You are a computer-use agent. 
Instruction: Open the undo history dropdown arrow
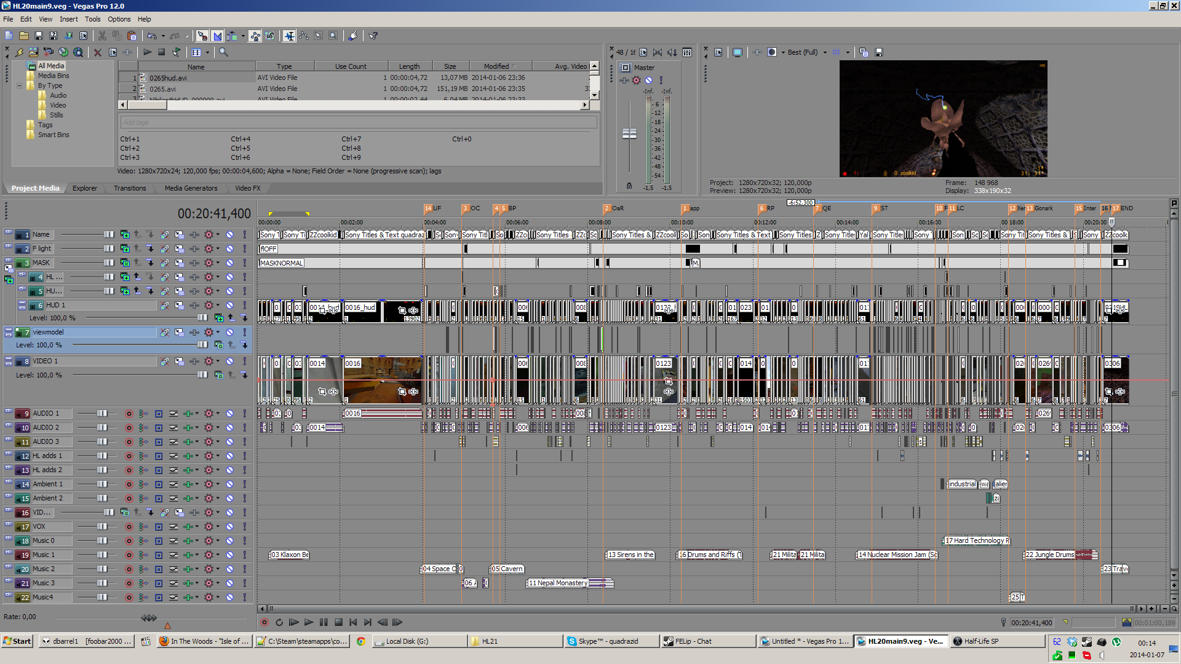pos(163,36)
